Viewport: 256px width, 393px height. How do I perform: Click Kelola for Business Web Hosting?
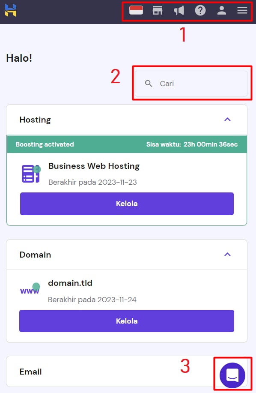point(127,204)
